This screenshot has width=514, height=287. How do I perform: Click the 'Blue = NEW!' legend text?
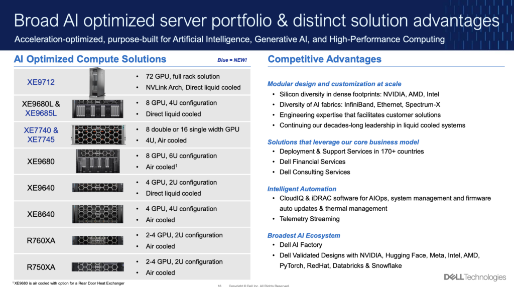(x=232, y=60)
